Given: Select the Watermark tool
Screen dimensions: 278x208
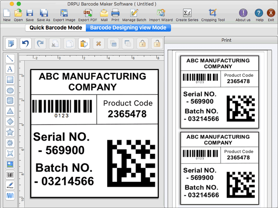Looking at the screenshot, I should [x=10, y=196].
